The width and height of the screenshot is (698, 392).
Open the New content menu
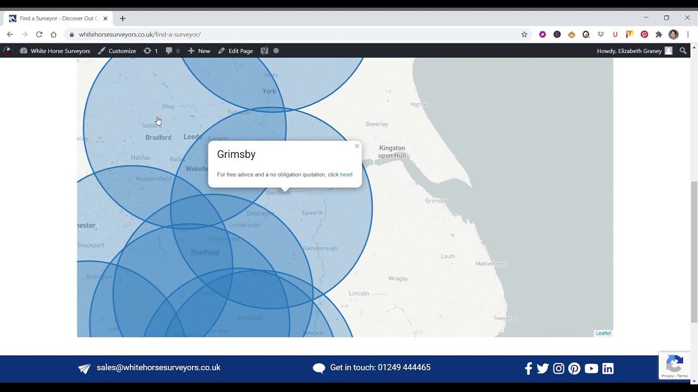click(199, 51)
